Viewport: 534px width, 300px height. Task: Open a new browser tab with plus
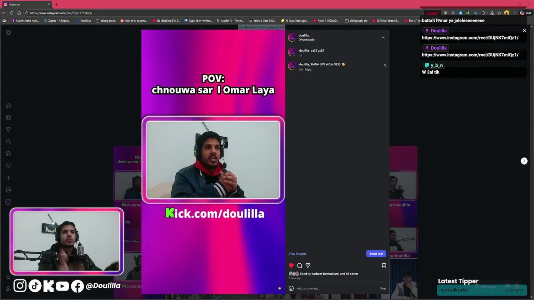click(x=56, y=5)
